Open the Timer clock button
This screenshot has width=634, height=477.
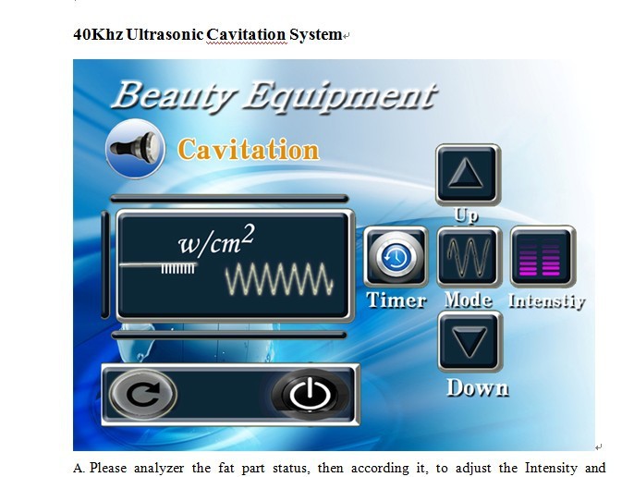coord(396,256)
